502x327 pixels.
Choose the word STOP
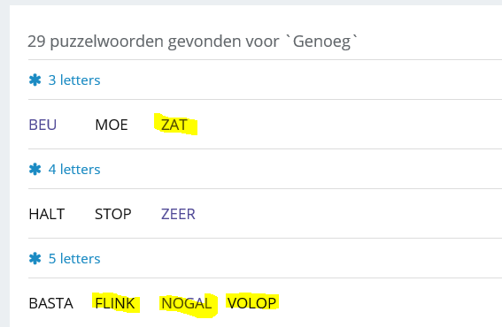(113, 214)
